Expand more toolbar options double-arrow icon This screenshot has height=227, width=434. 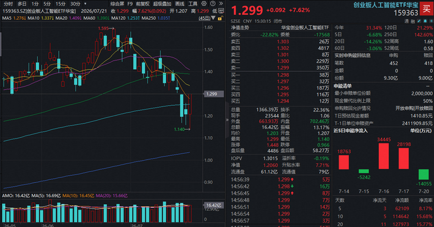click(221, 4)
